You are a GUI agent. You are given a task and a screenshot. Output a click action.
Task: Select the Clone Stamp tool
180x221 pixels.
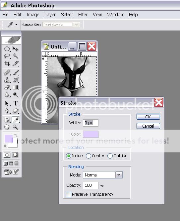pos(7,80)
